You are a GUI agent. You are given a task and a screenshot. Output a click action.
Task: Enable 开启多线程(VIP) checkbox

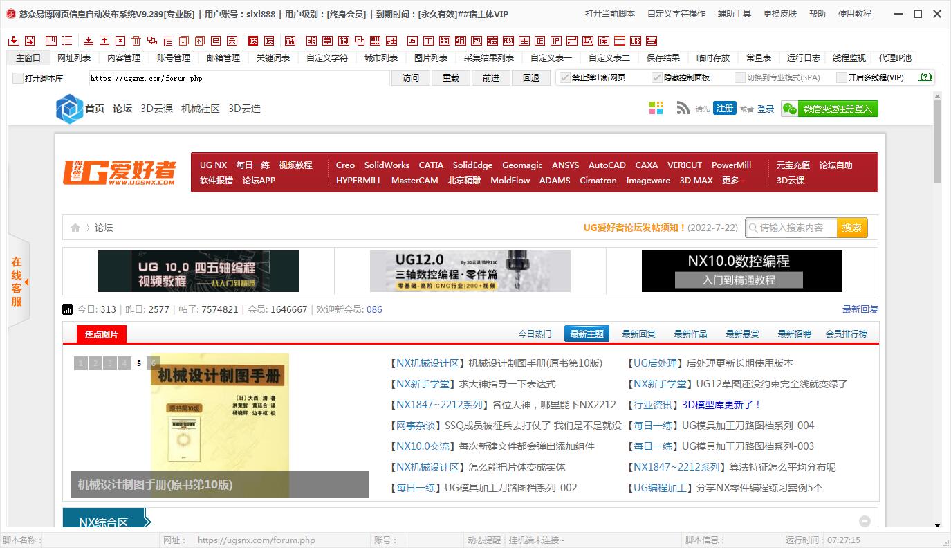(842, 77)
